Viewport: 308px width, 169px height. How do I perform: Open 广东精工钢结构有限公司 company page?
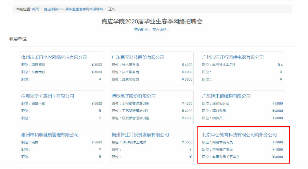[x=226, y=96]
